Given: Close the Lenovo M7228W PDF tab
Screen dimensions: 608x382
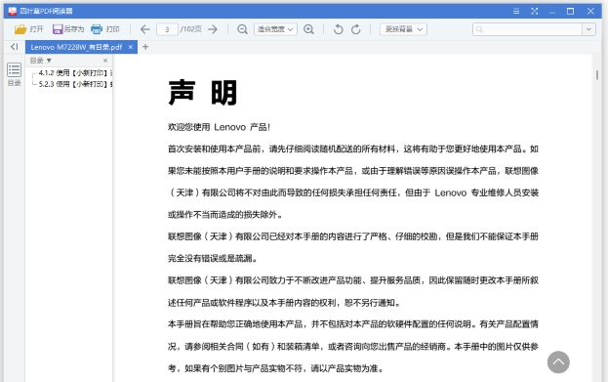Looking at the screenshot, I should [131, 47].
